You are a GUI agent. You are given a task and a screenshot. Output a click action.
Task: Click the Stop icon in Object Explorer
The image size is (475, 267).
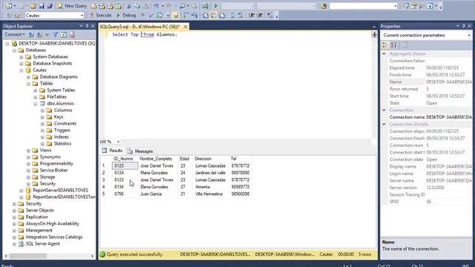[47, 35]
